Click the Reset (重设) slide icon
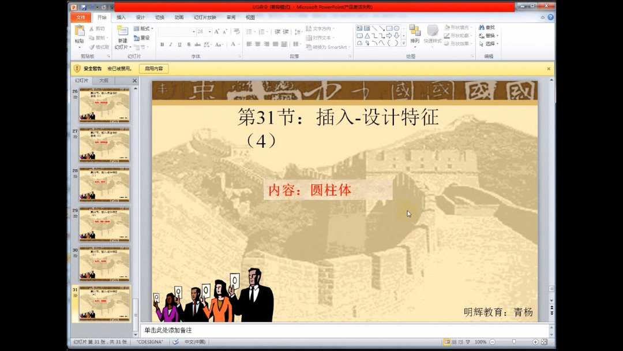The width and height of the screenshot is (623, 351). (142, 37)
